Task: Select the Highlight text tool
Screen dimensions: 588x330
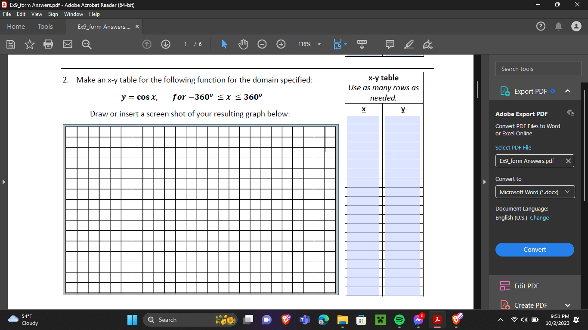Action: click(x=409, y=44)
